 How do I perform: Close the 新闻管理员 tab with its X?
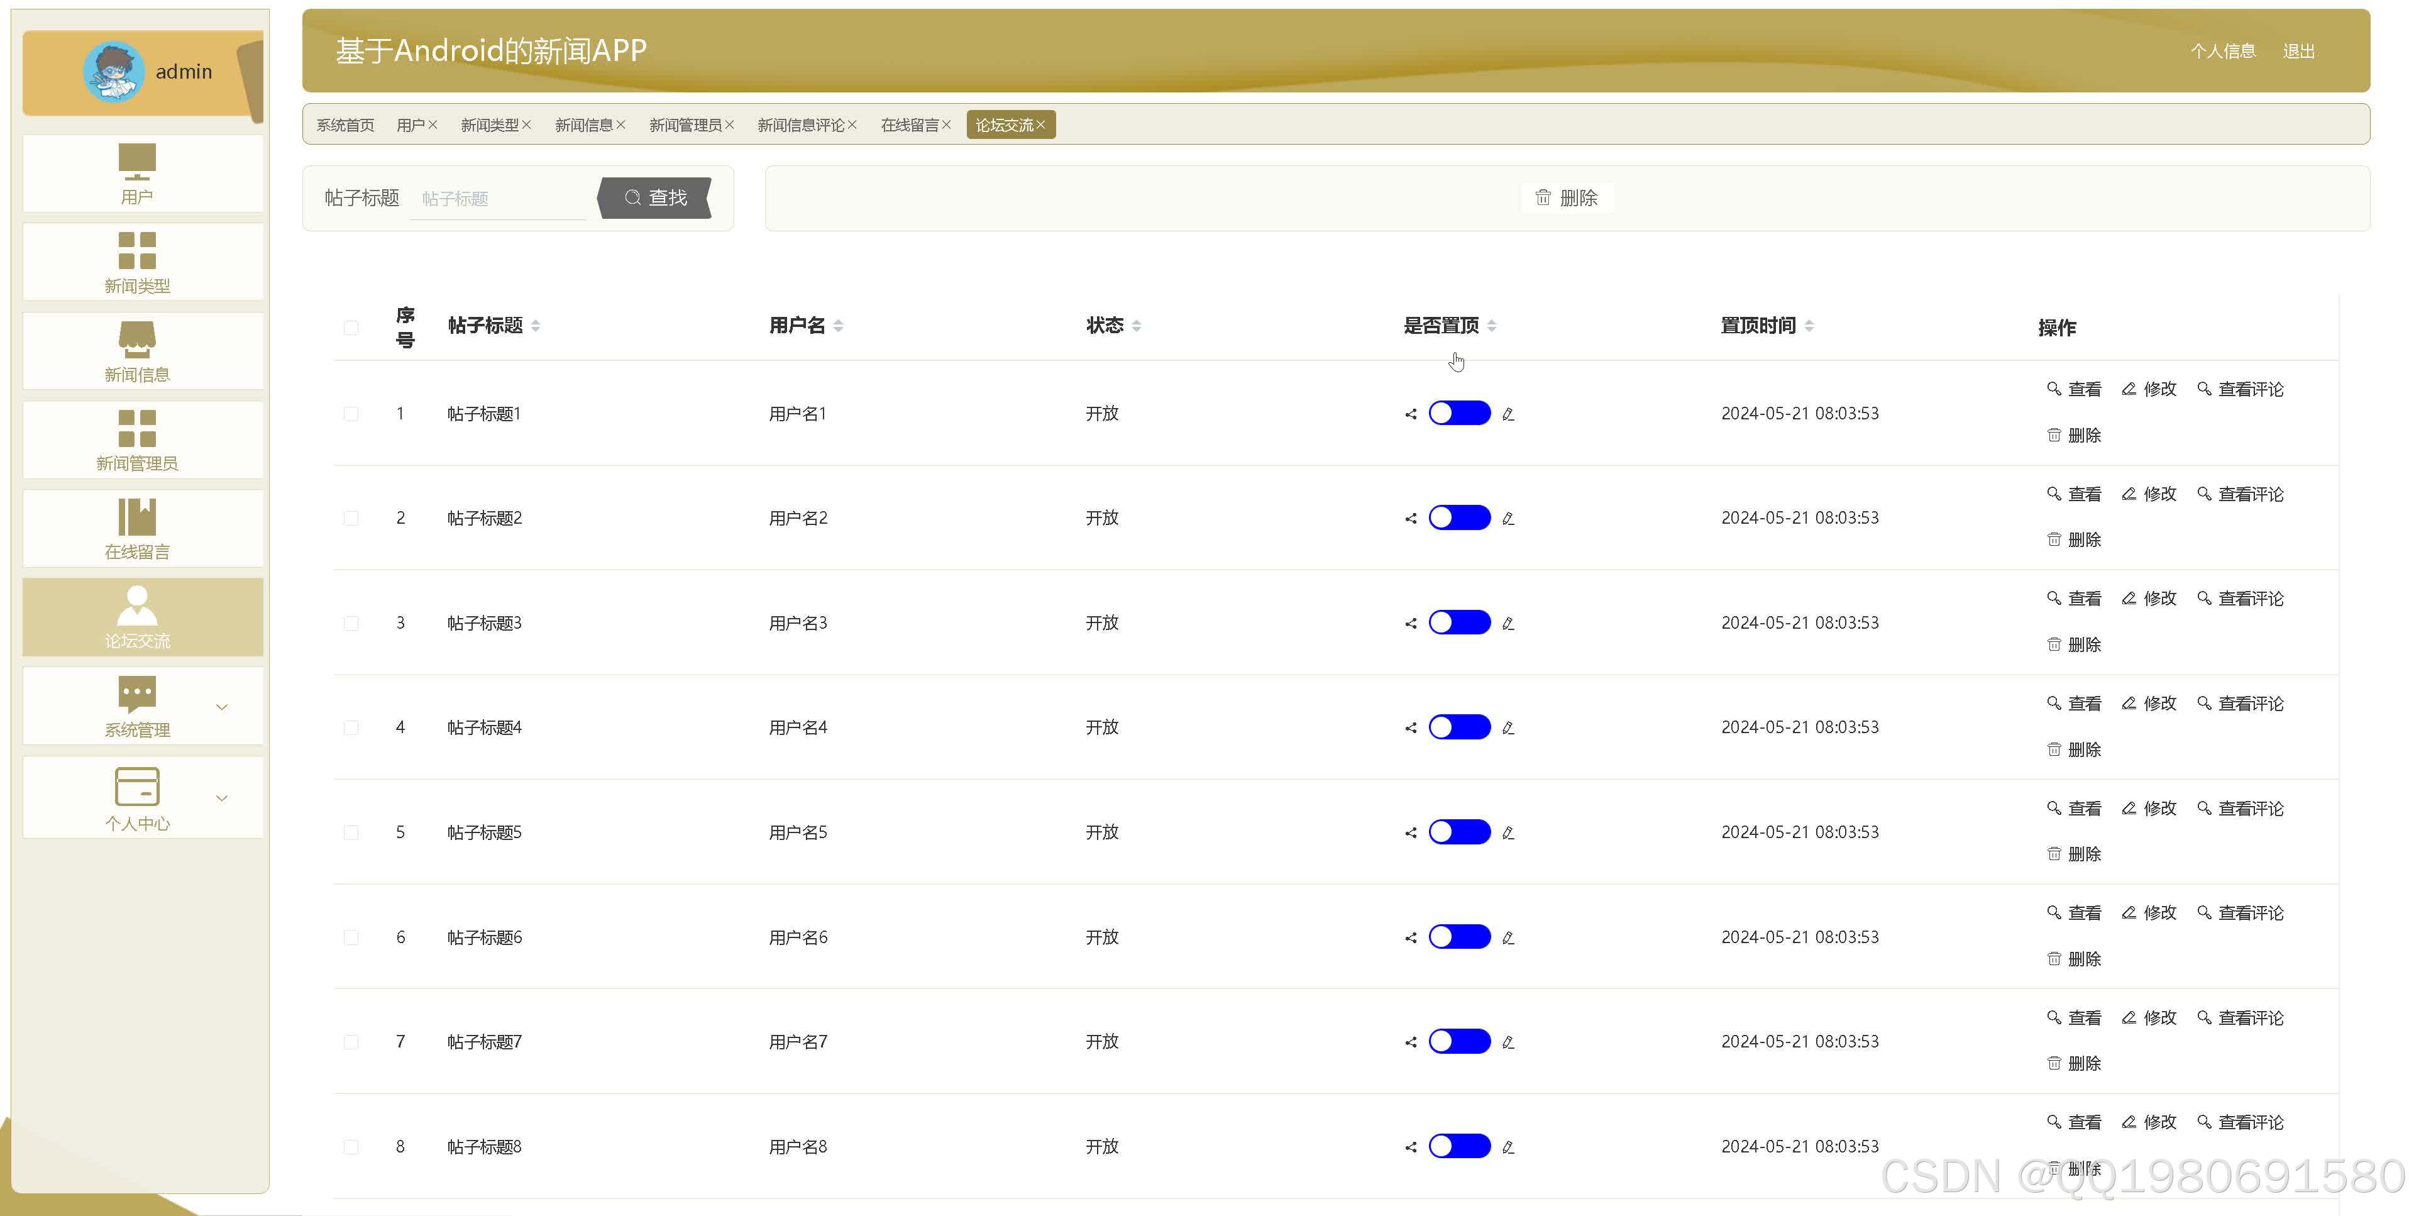point(729,124)
